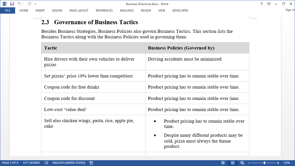The height and width of the screenshot is (166, 295).
Task: Open the undo history dropdown arrow
Action: [23, 4]
